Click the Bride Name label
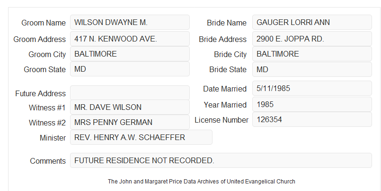Viewport: 381px width, 191px height. coord(227,23)
